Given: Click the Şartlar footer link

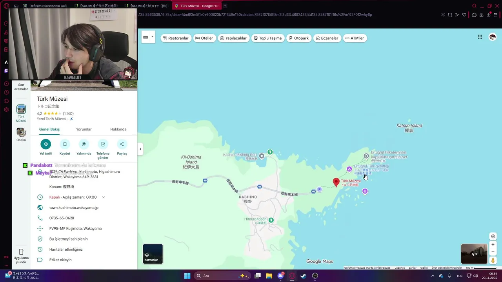Looking at the screenshot, I should pos(413,268).
